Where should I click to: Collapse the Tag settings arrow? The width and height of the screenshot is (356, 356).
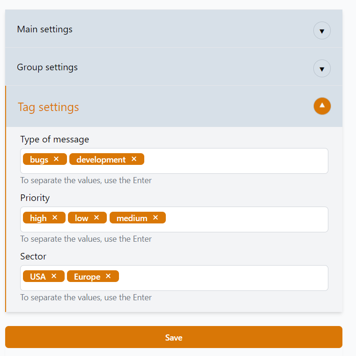click(322, 106)
